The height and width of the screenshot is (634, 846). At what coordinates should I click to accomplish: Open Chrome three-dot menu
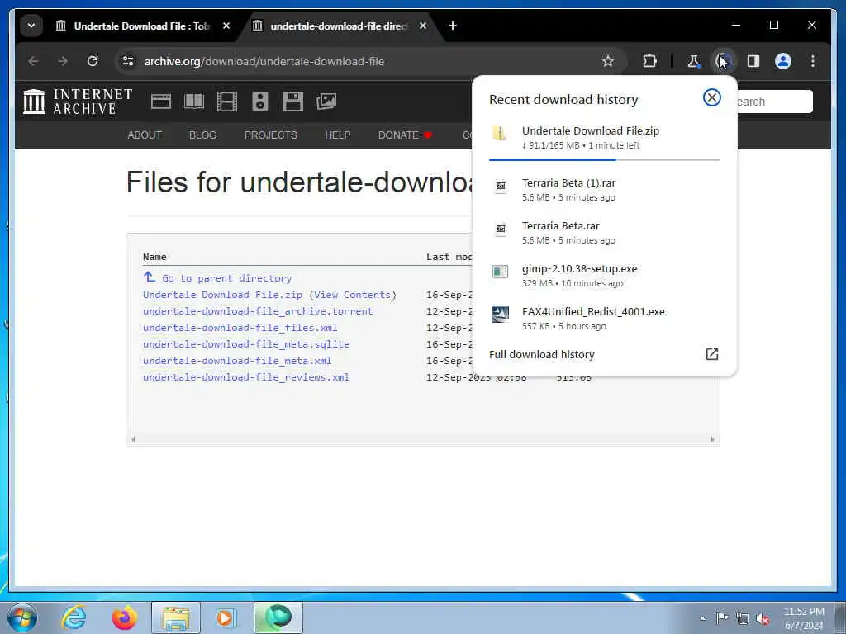tap(813, 61)
